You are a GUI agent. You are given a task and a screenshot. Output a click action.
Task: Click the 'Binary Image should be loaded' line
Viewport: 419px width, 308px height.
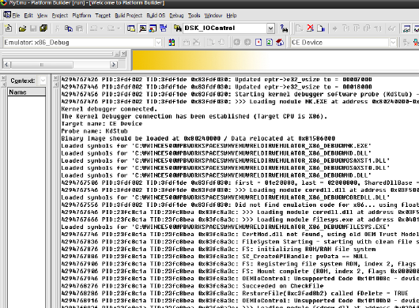pos(198,138)
